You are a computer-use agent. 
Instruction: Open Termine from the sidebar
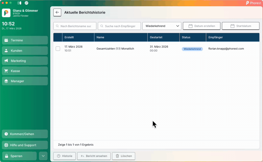click(25, 40)
